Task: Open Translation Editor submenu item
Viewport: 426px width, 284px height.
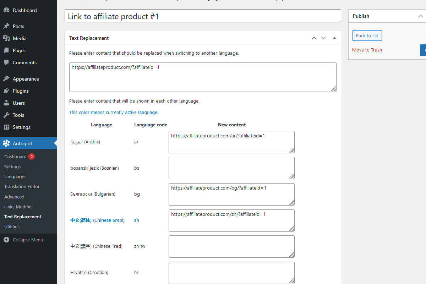Action: coord(22,186)
